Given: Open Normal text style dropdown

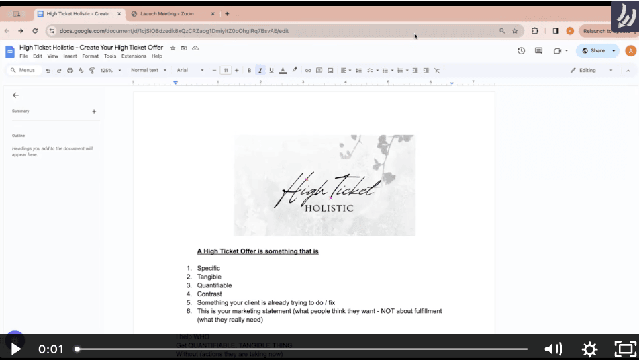Looking at the screenshot, I should pyautogui.click(x=148, y=70).
